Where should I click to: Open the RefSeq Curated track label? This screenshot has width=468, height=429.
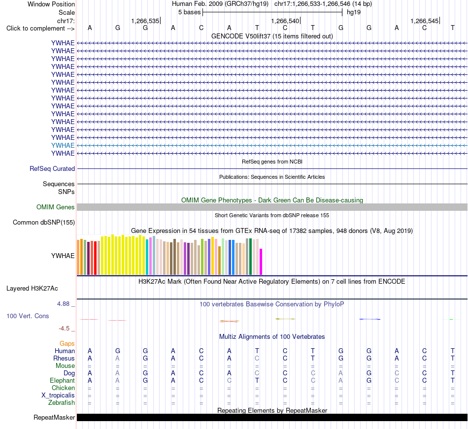coord(52,168)
